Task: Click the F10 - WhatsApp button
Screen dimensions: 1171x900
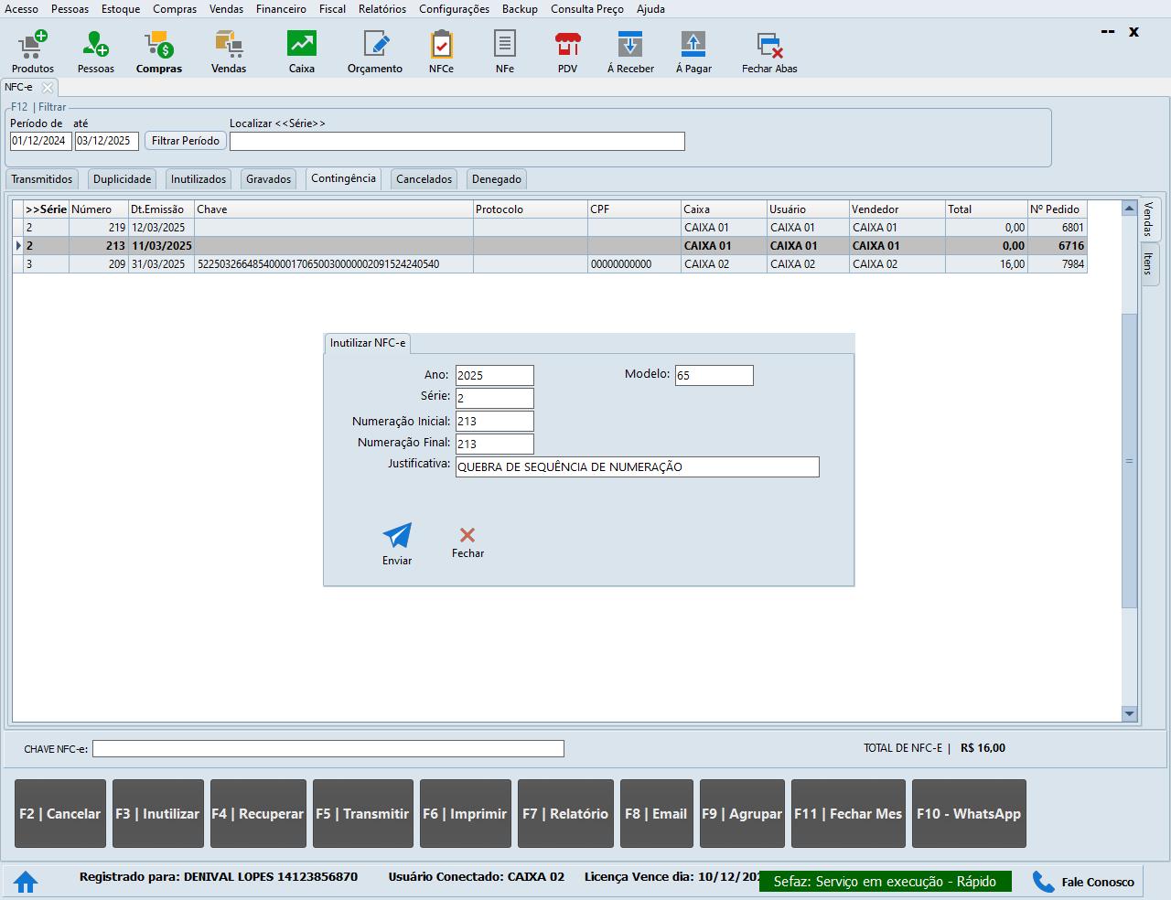Action: point(969,814)
